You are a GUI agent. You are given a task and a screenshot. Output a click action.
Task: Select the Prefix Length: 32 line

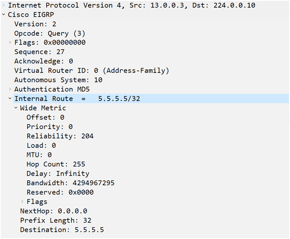click(x=56, y=220)
